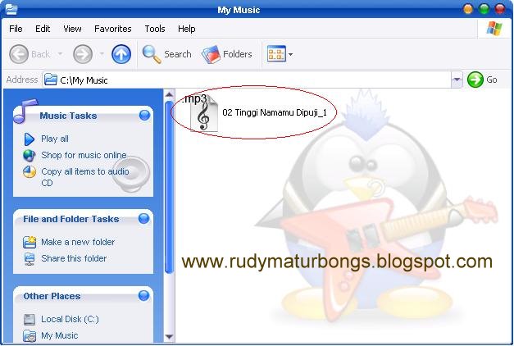Go up one folder level
514x346 pixels.
click(121, 54)
